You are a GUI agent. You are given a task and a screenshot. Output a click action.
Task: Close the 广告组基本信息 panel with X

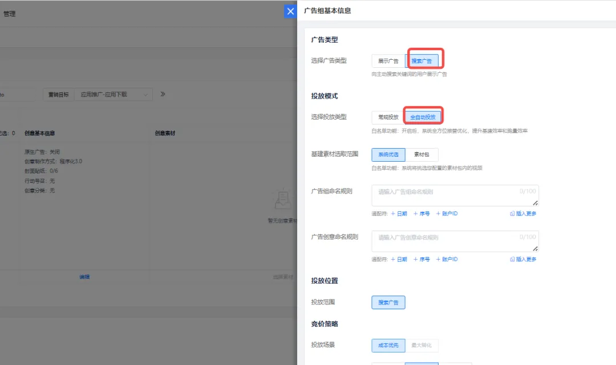290,11
